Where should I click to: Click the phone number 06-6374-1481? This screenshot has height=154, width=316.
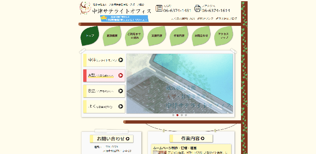(177, 11)
